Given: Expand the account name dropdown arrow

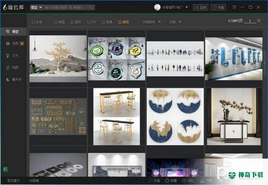Looking at the screenshot, I should click(x=187, y=7).
